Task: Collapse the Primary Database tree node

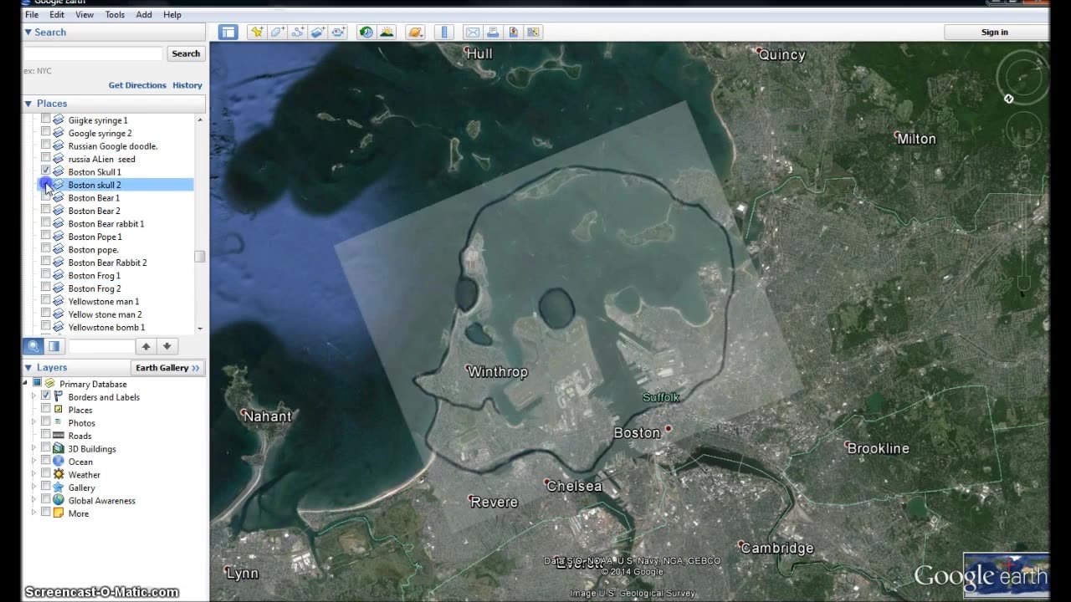Action: [x=26, y=384]
